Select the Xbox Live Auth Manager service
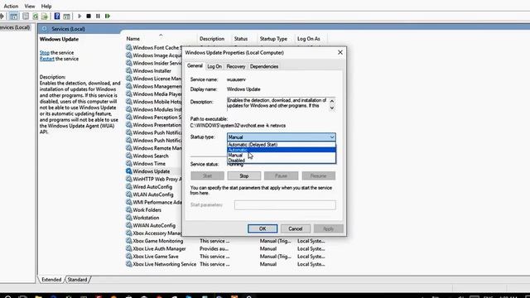This screenshot has height=298, width=530. tap(159, 248)
